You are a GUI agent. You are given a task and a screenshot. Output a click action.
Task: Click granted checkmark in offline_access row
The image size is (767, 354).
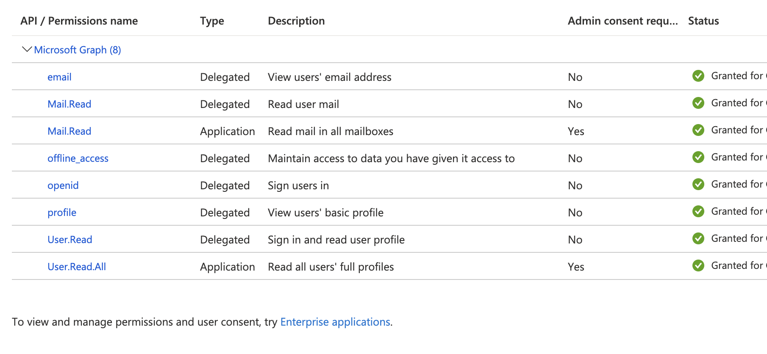point(698,157)
